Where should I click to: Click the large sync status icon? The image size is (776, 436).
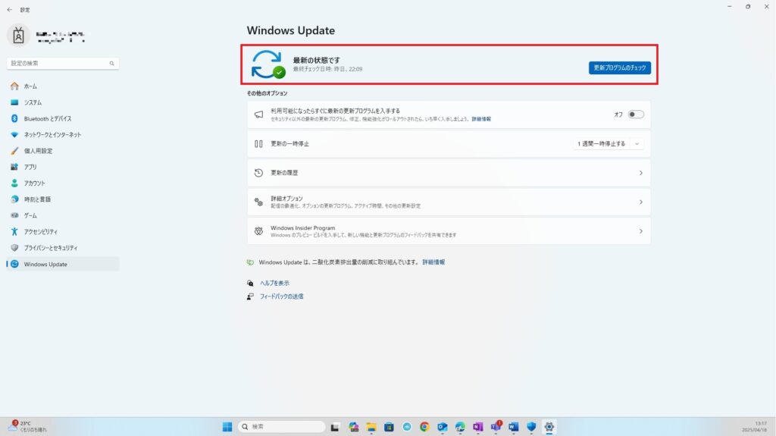[x=268, y=64]
